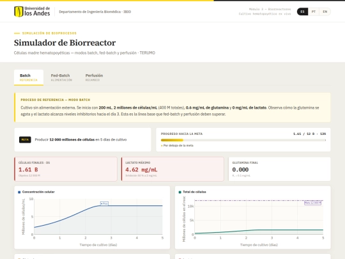Switch language to EN
345x259 pixels.
point(325,12)
